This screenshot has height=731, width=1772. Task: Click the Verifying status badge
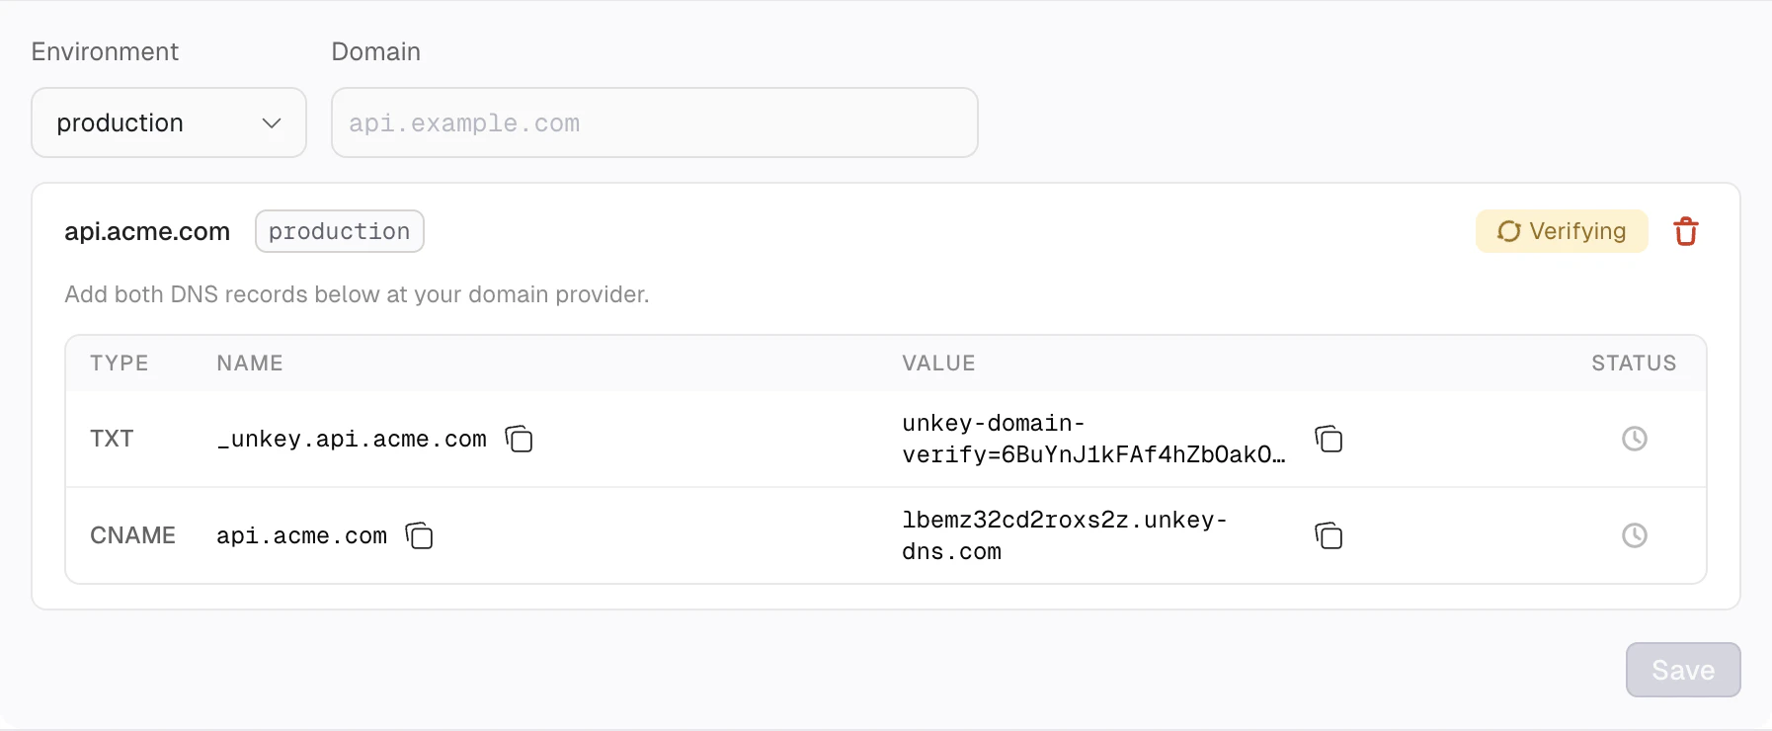point(1562,231)
